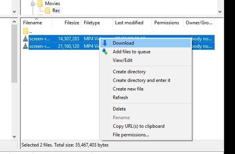Viewport: 235px width, 154px height.
Task: Click the parent directory folder icon
Action: coord(25,31)
